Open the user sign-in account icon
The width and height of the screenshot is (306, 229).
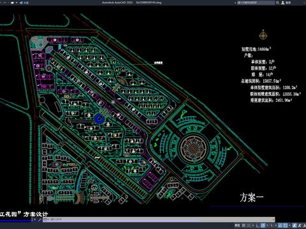coord(283,3)
